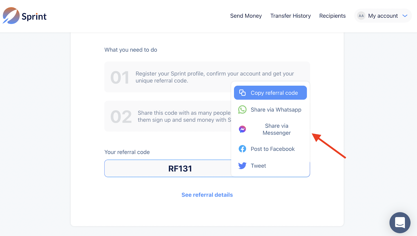Go to Send Money page
Image resolution: width=417 pixels, height=236 pixels.
click(246, 16)
